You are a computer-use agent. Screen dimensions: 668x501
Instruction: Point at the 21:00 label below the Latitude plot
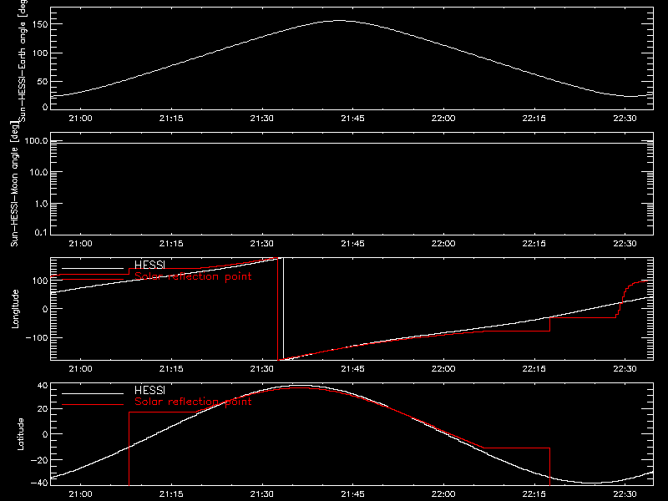click(x=80, y=494)
